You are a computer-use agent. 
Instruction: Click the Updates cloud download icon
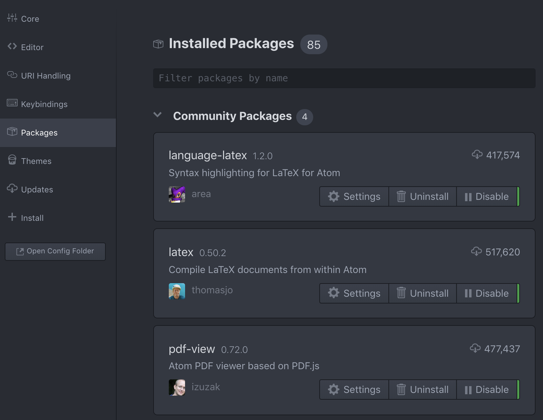click(12, 188)
